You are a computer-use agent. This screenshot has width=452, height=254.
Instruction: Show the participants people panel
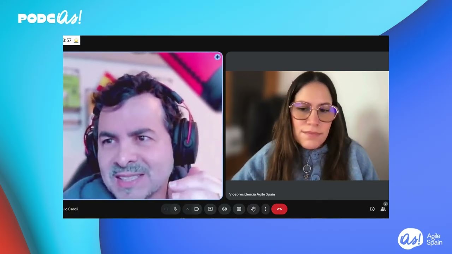pos(383,209)
